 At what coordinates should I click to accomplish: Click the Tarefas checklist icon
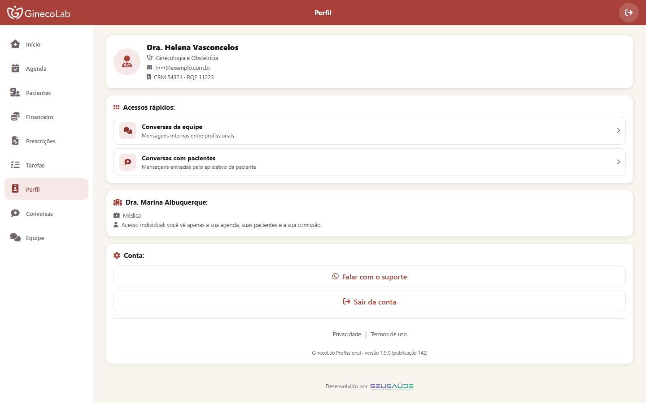point(15,165)
